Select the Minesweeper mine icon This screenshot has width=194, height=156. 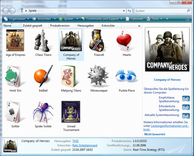pyautogui.click(x=98, y=76)
